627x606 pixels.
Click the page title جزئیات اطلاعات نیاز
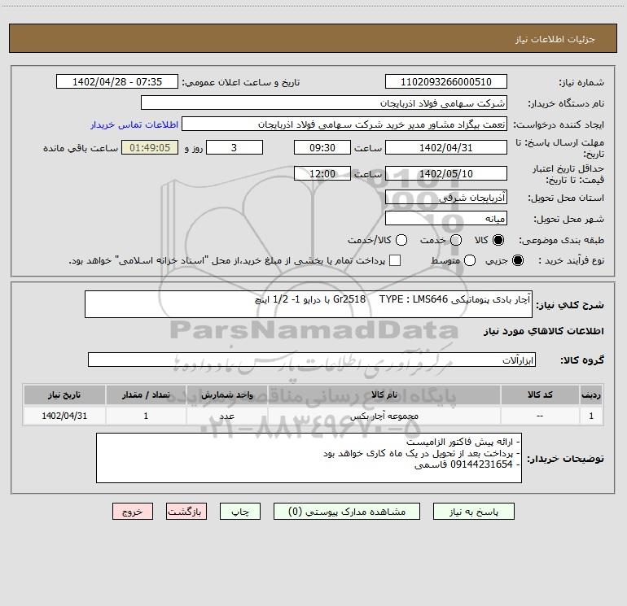555,39
